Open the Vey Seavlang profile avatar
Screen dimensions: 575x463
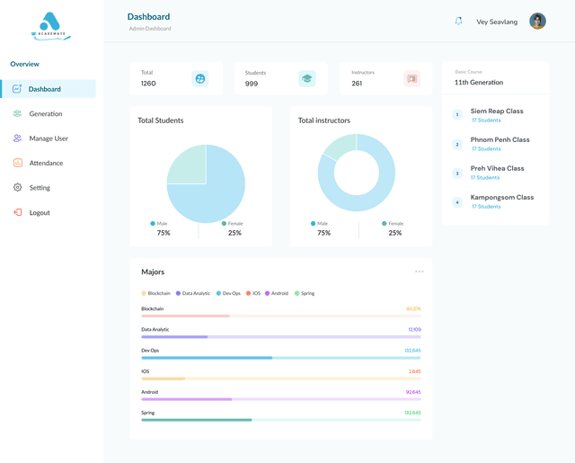point(537,21)
